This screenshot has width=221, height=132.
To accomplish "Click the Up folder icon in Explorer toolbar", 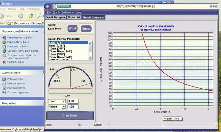I will (31, 16).
